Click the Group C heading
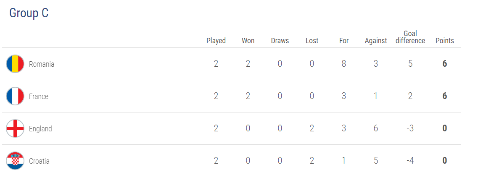478x175 pixels. [x=29, y=13]
